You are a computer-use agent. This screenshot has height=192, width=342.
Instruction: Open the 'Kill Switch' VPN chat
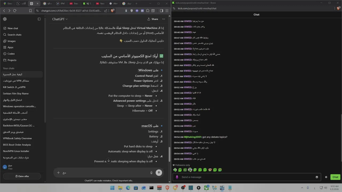pyautogui.click(x=21, y=87)
